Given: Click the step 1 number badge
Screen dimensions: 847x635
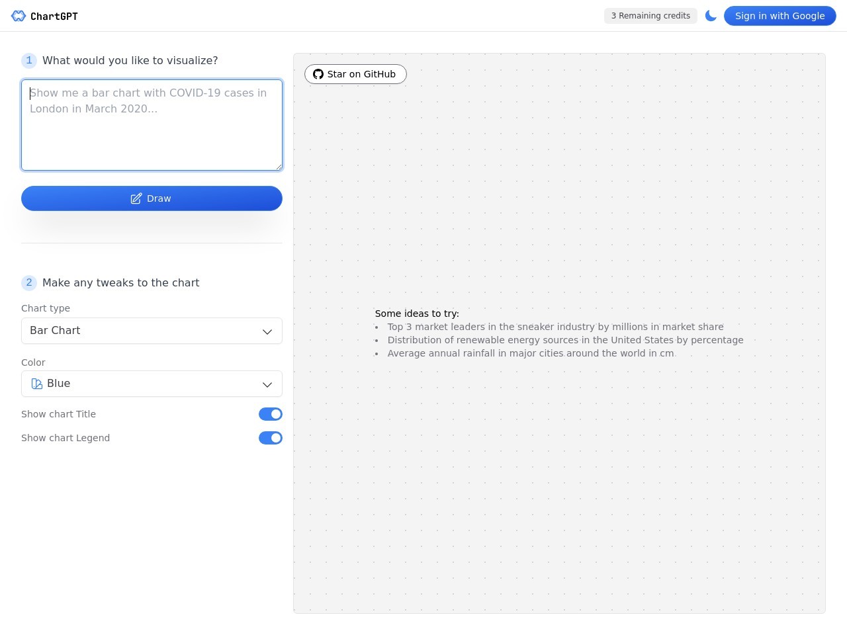Looking at the screenshot, I should [x=29, y=61].
